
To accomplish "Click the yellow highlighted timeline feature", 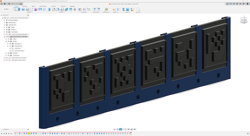I will point(29,134).
